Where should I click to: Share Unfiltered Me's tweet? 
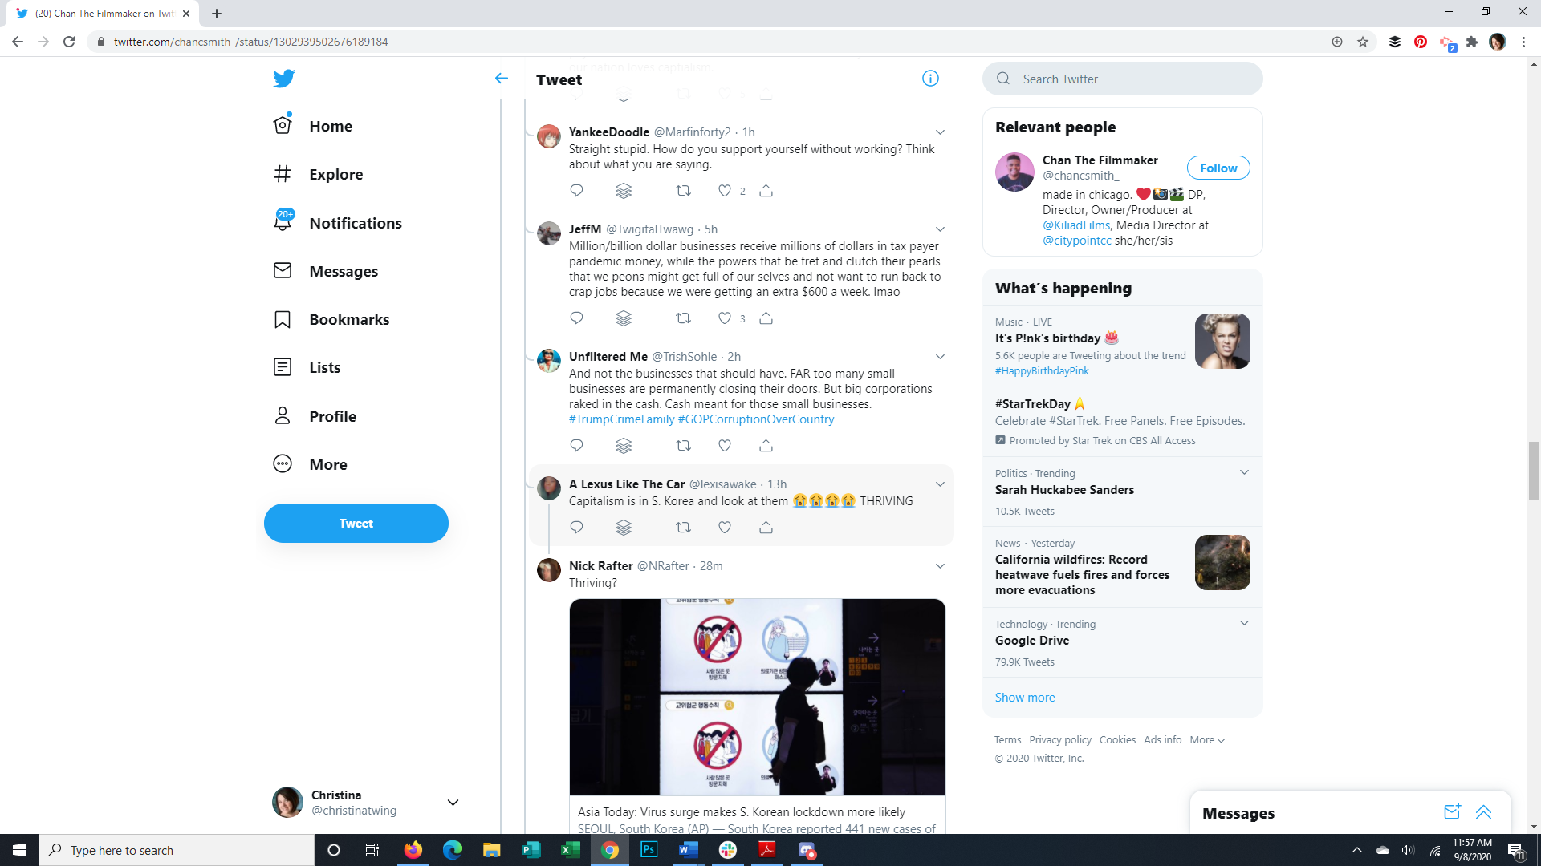point(766,446)
